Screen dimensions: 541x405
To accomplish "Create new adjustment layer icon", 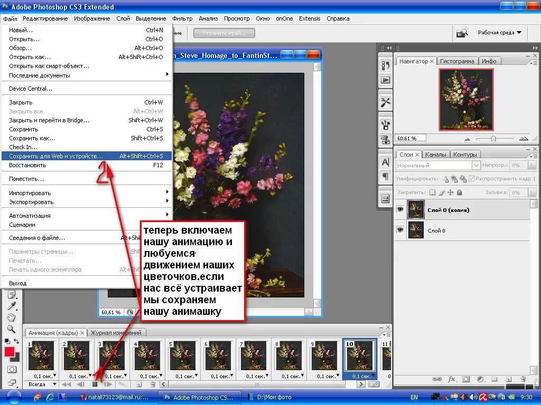I will pyautogui.click(x=480, y=379).
